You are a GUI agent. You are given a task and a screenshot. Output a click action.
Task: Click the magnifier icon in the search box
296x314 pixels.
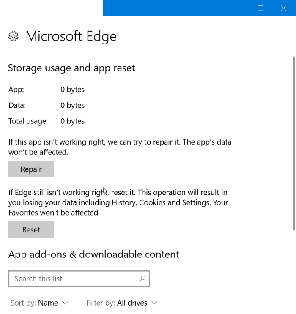point(142,279)
